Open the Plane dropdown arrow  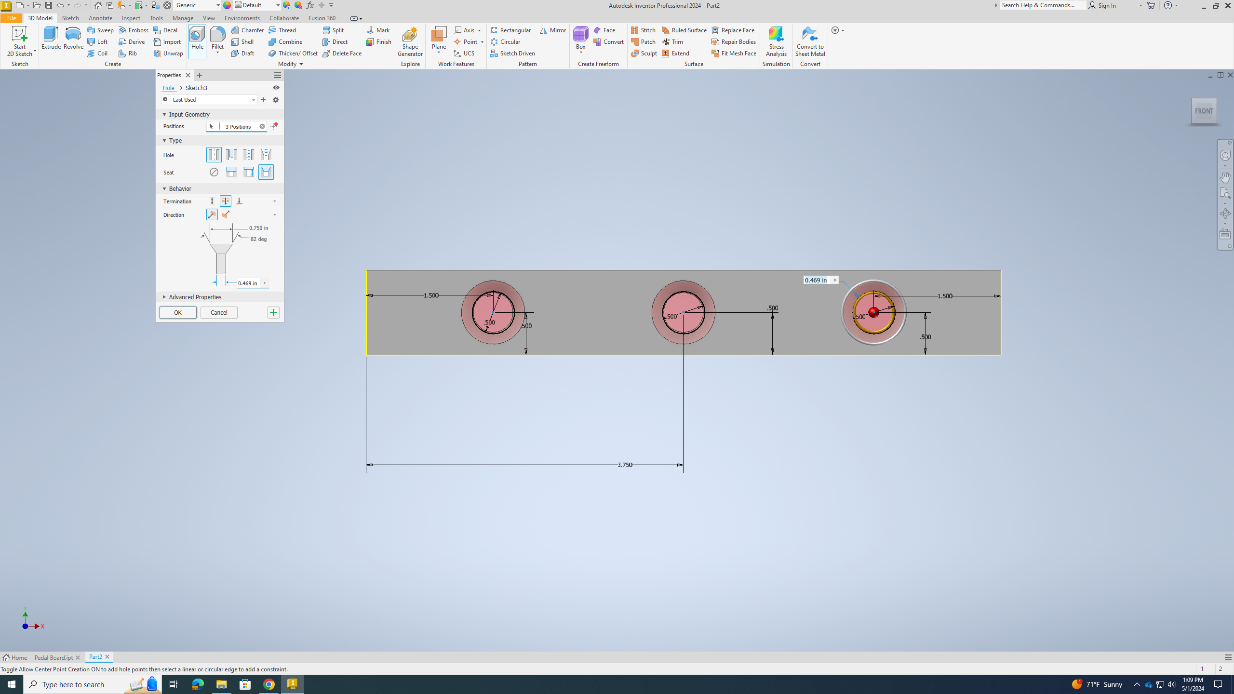point(439,53)
